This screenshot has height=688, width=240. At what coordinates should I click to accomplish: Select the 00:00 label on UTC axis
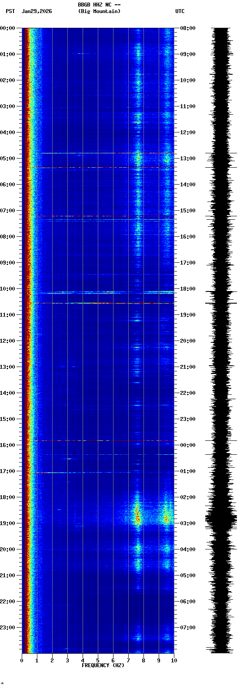pos(188,445)
